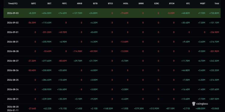Click the -114.90M ARKB value
This screenshot has height=112, width=225.
(77, 51)
